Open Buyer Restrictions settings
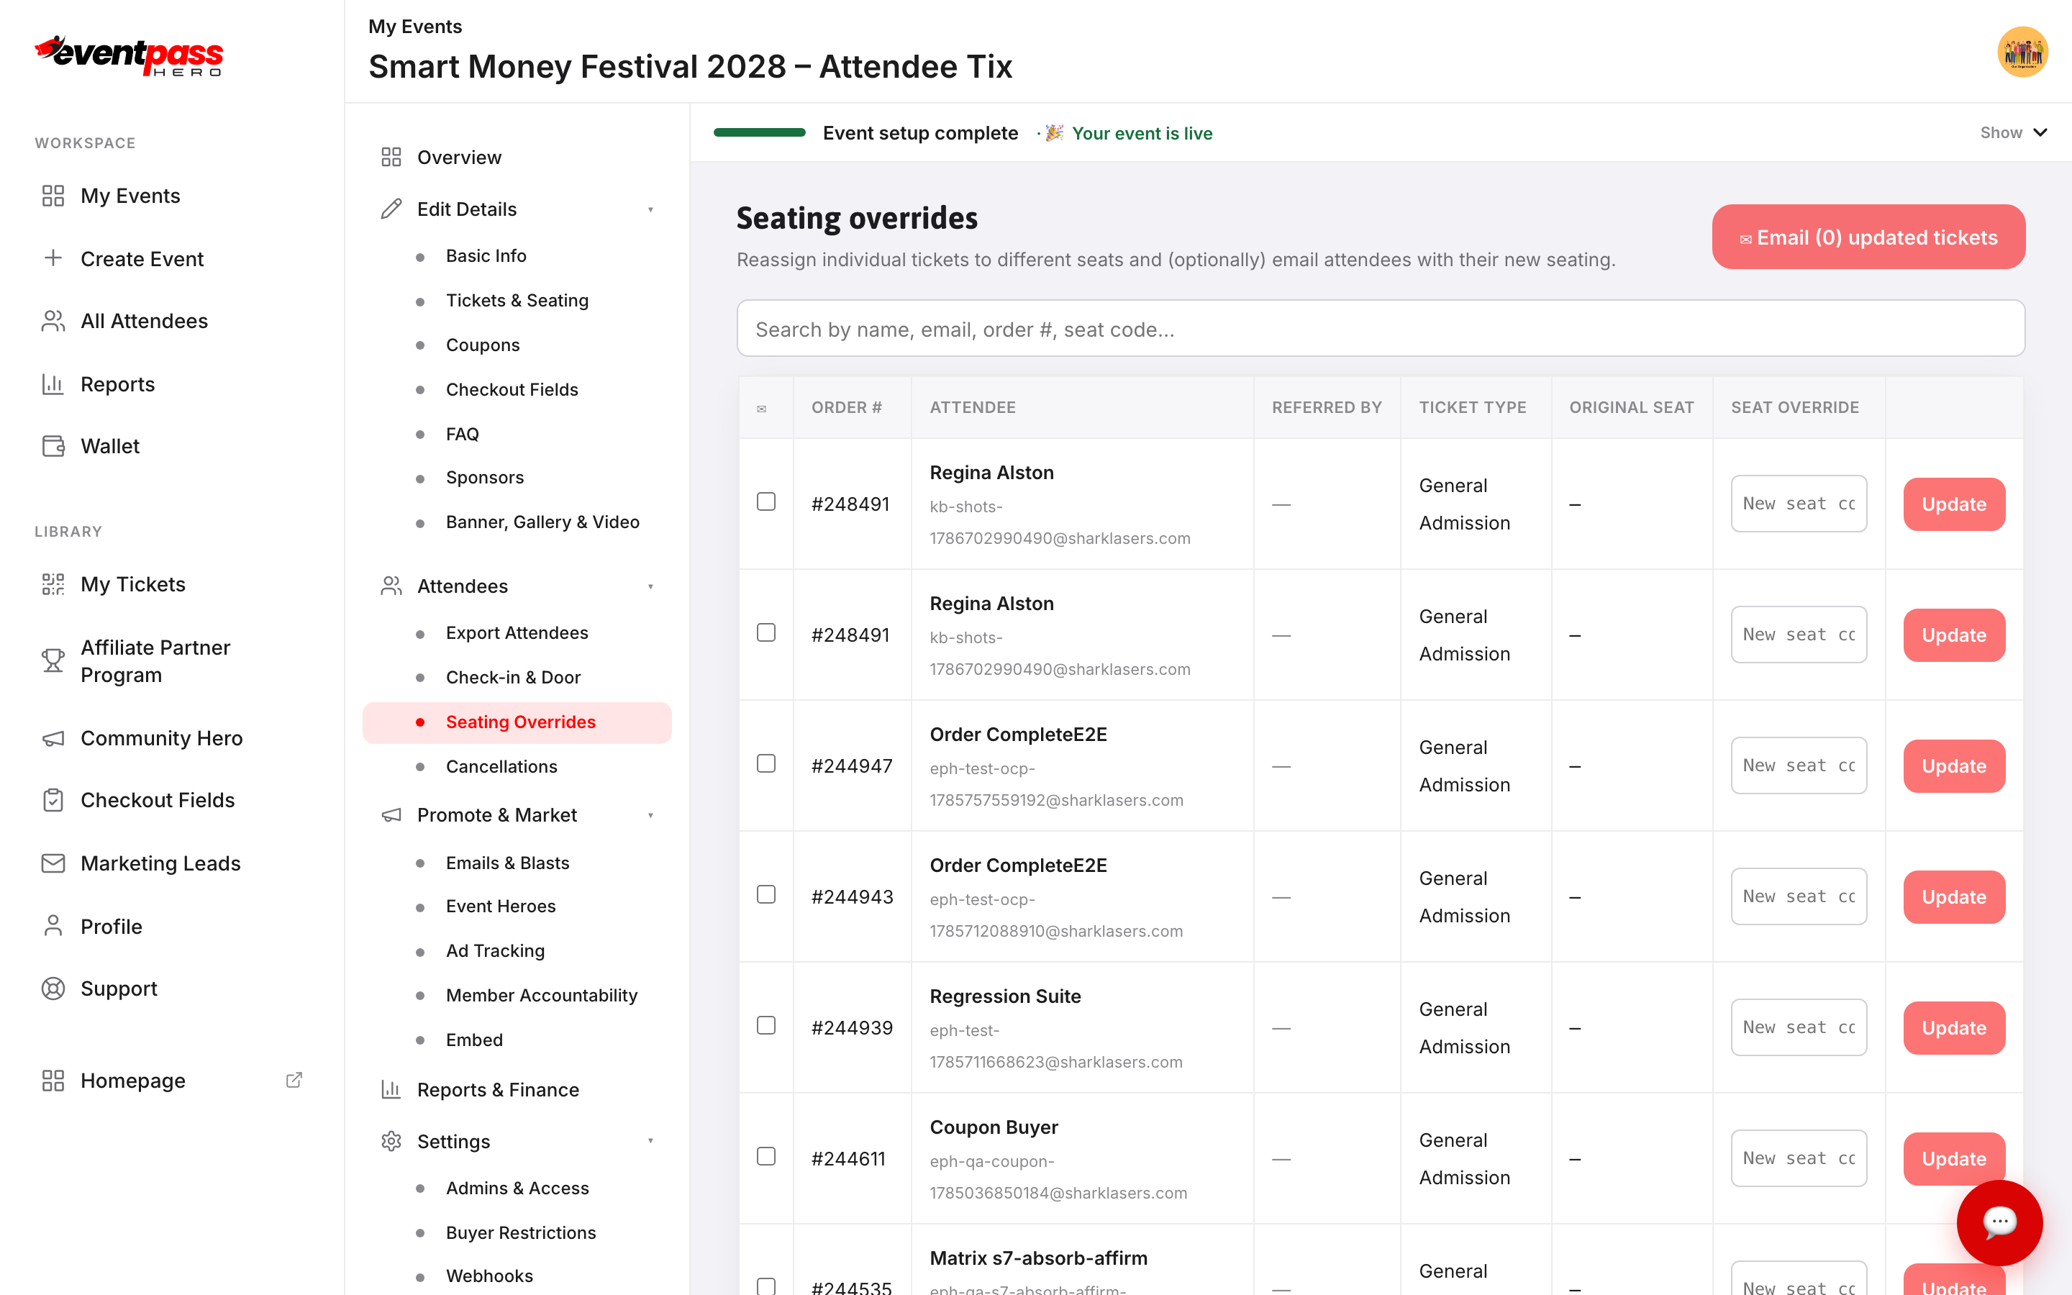Viewport: 2072px width, 1295px height. 517,1232
